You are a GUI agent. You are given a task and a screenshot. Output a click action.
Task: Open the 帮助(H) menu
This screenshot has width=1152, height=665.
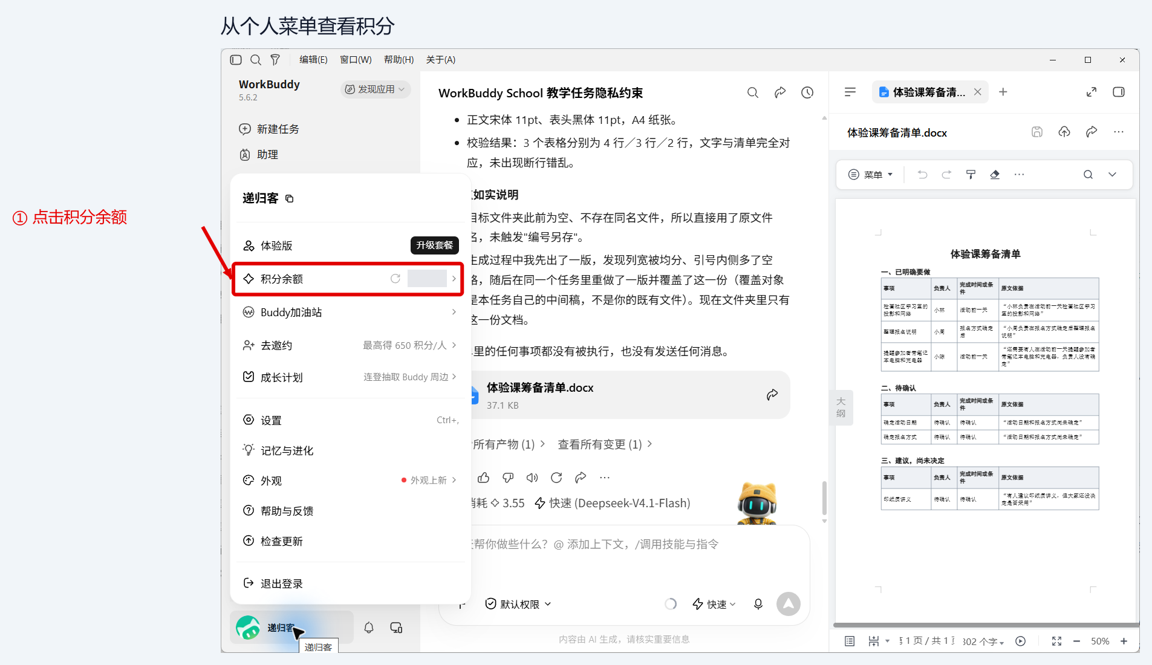pyautogui.click(x=399, y=60)
